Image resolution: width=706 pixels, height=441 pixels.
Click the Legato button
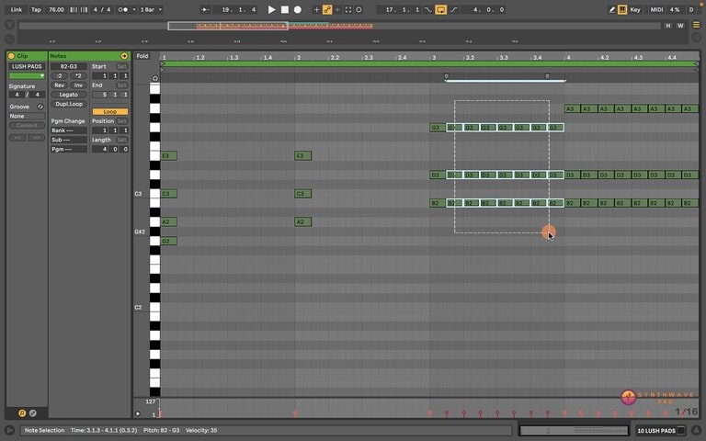pyautogui.click(x=69, y=95)
